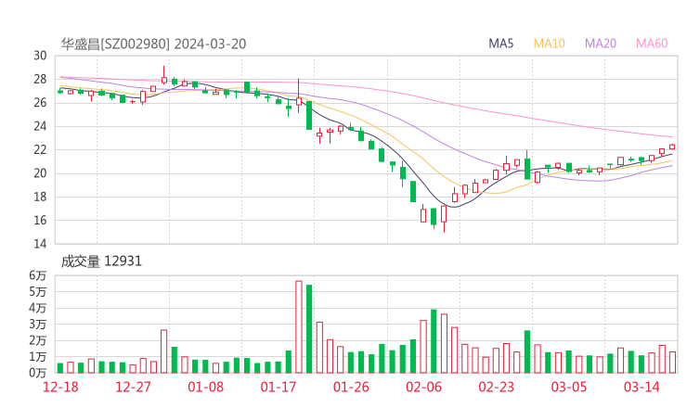Click the price axis label 20
This screenshot has width=687, height=408.
click(40, 173)
